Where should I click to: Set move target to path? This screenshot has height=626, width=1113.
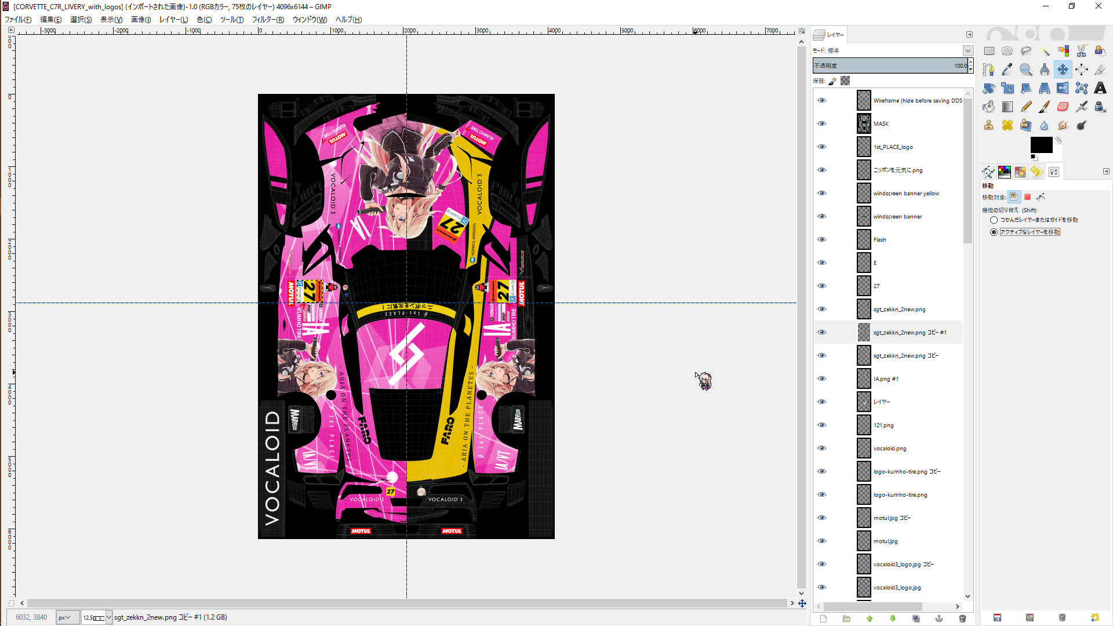tap(1041, 197)
